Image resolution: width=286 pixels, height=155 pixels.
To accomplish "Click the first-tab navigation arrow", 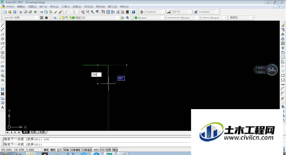I will click(x=7, y=132).
